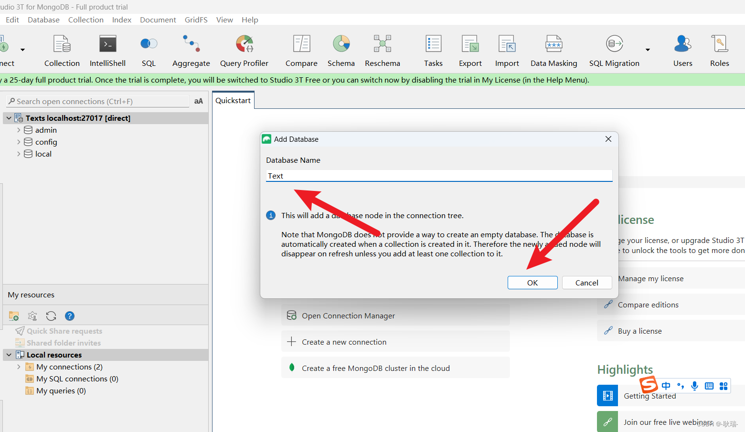Launch IntelliShell from the toolbar
The height and width of the screenshot is (432, 745).
[x=107, y=51]
